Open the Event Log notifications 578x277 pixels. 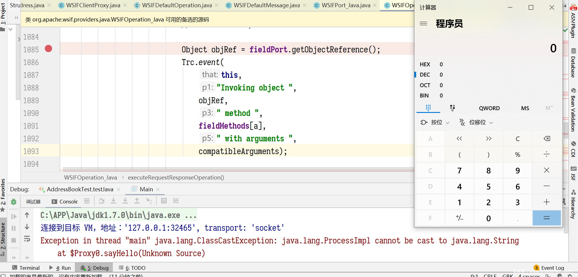click(x=549, y=268)
